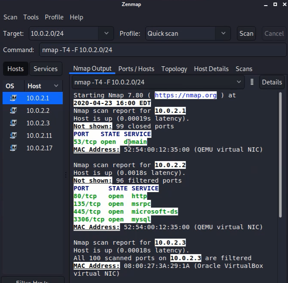Click the '96 filtered ports' text
The height and width of the screenshot is (283, 288).
click(x=149, y=180)
